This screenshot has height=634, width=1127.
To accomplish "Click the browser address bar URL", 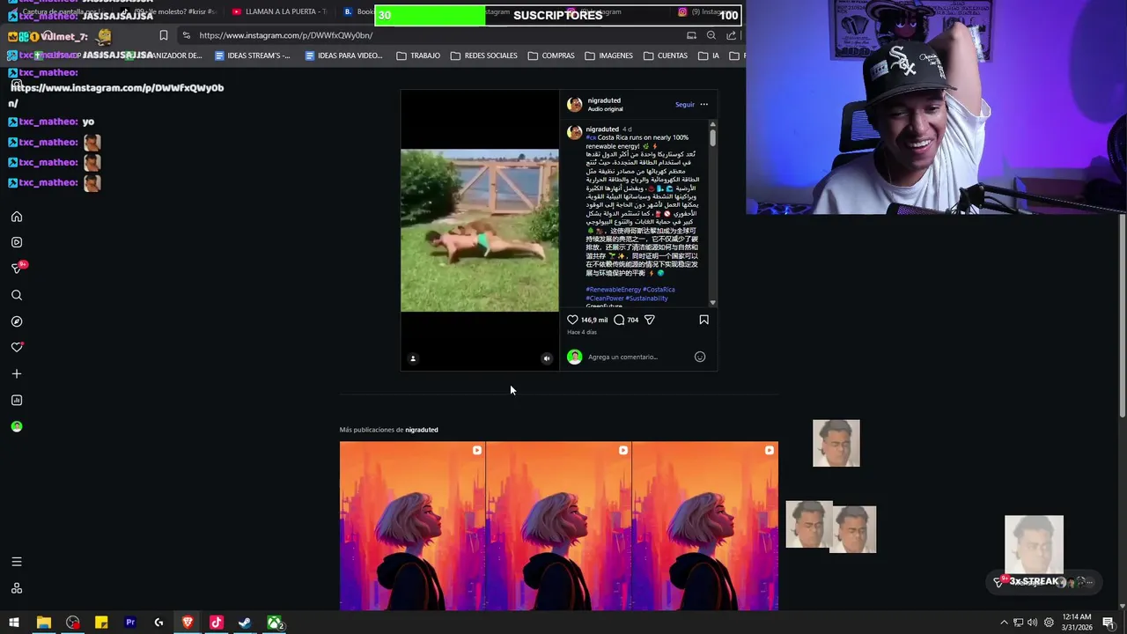I will click(286, 35).
